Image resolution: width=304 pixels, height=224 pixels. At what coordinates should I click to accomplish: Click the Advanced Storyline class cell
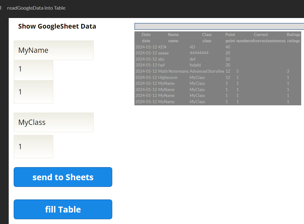tap(207, 71)
